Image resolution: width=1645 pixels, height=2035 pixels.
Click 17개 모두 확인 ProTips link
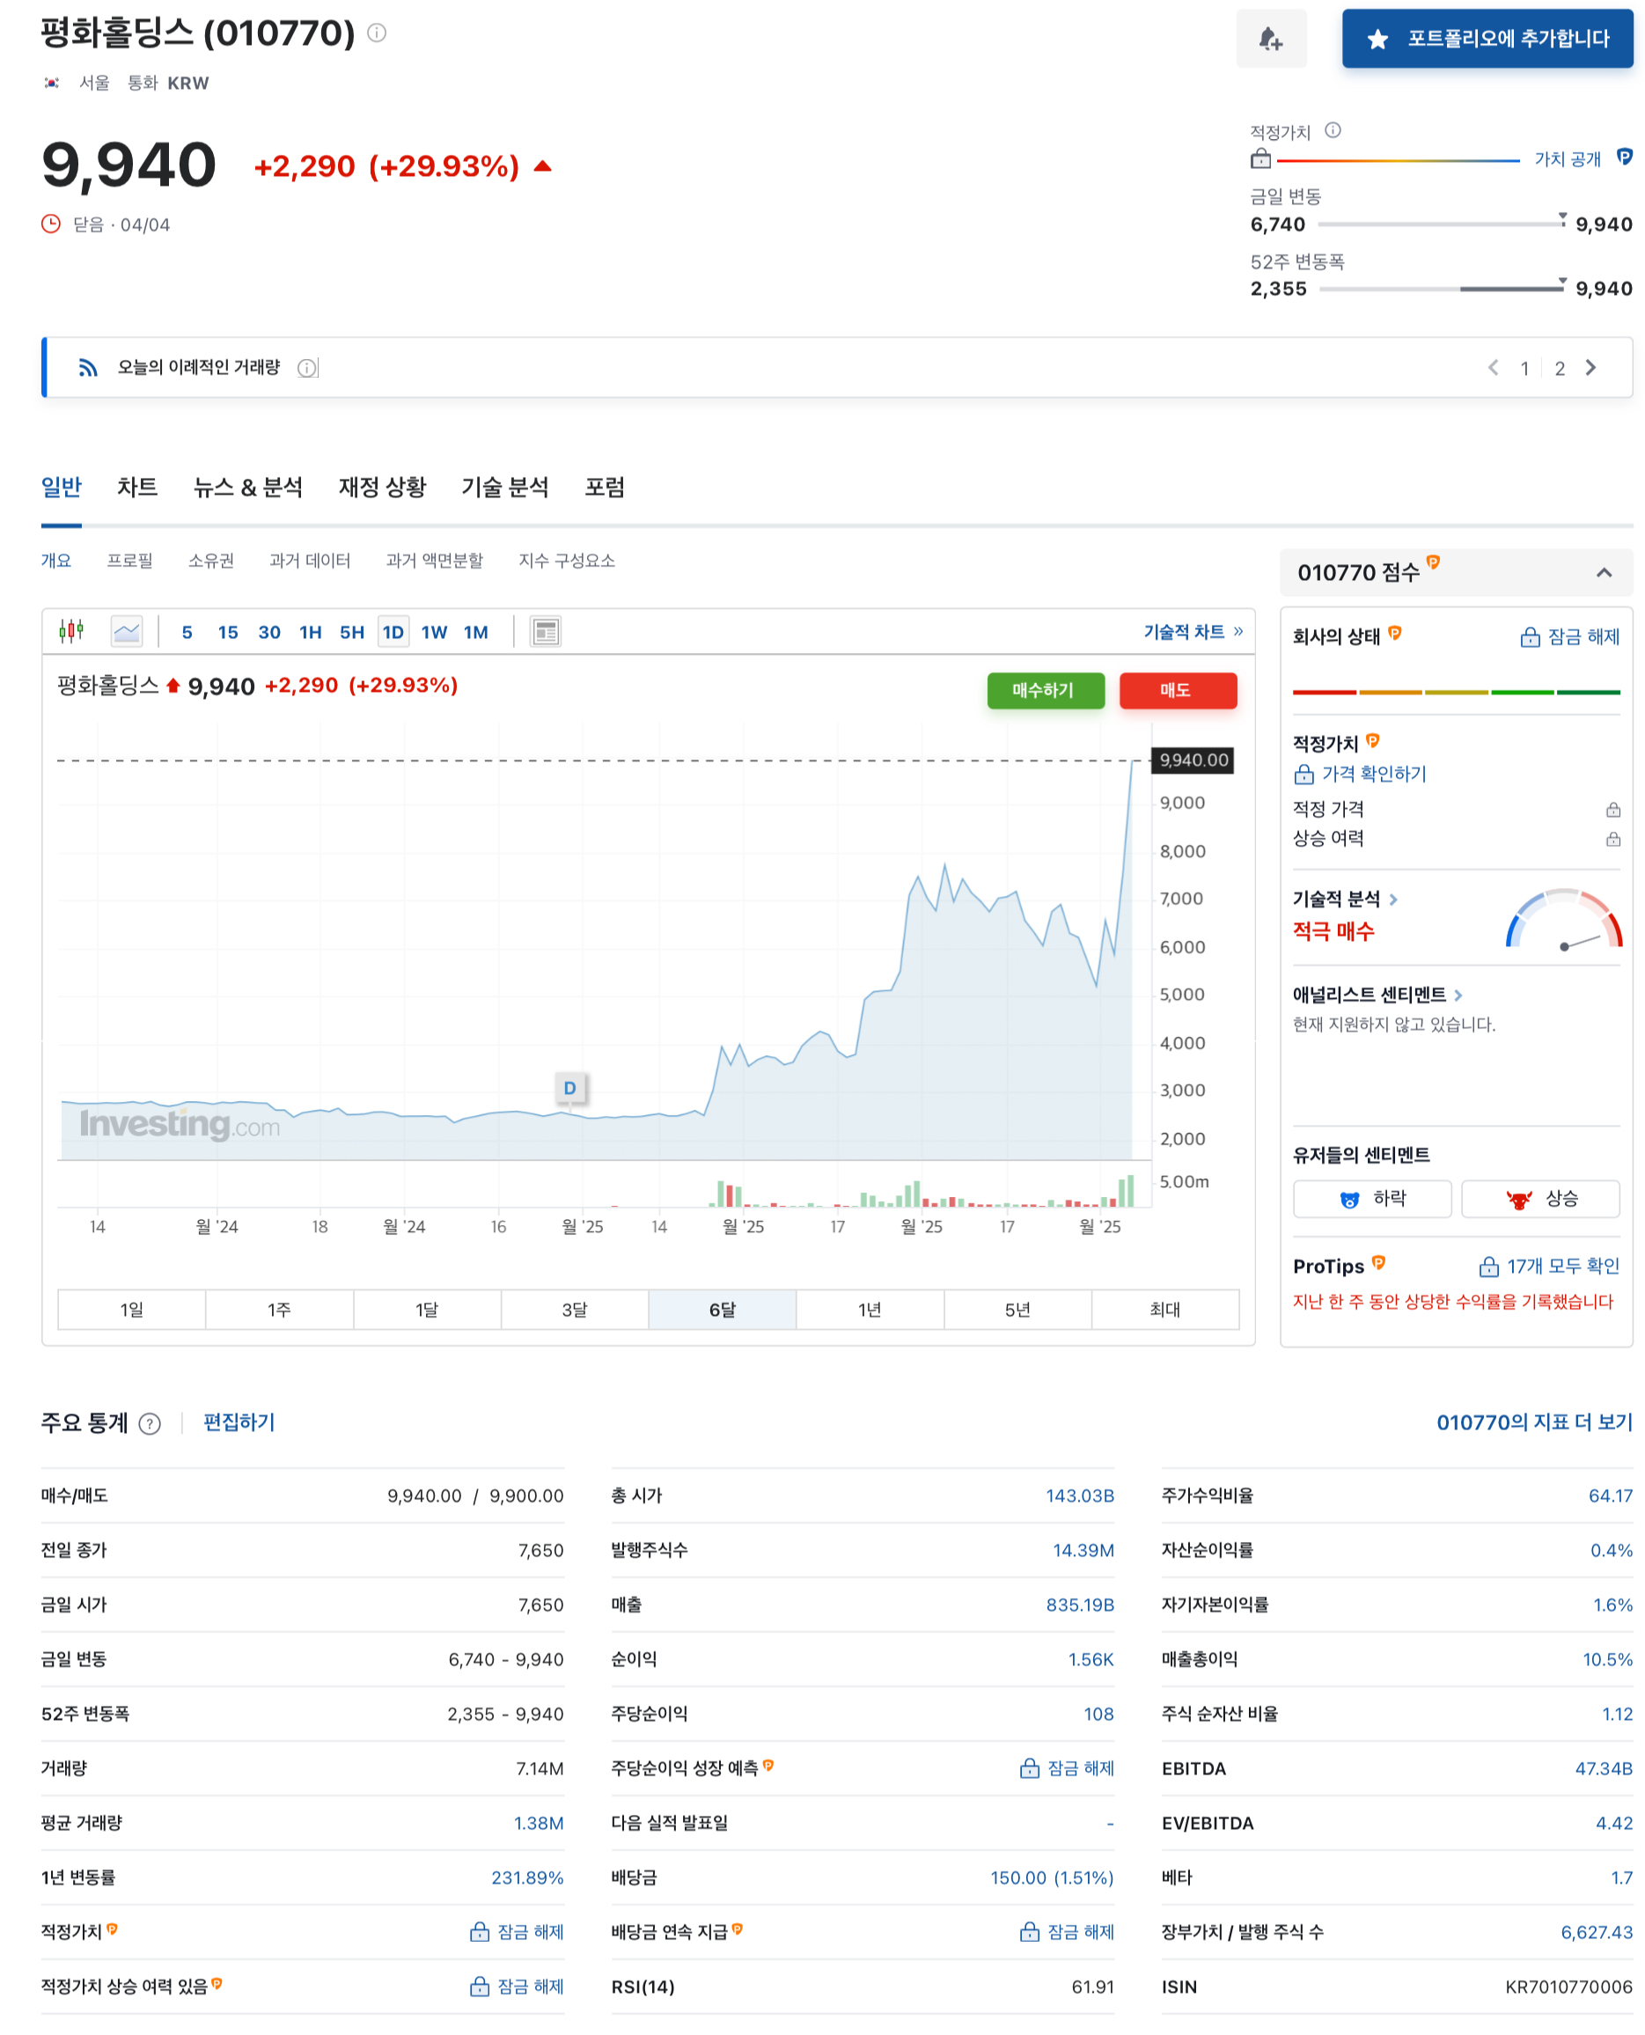click(1549, 1266)
